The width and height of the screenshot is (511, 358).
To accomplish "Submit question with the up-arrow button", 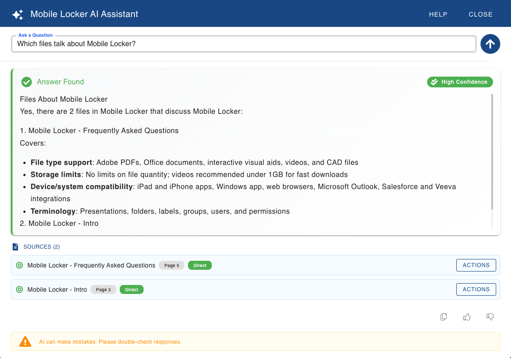I will click(x=490, y=44).
